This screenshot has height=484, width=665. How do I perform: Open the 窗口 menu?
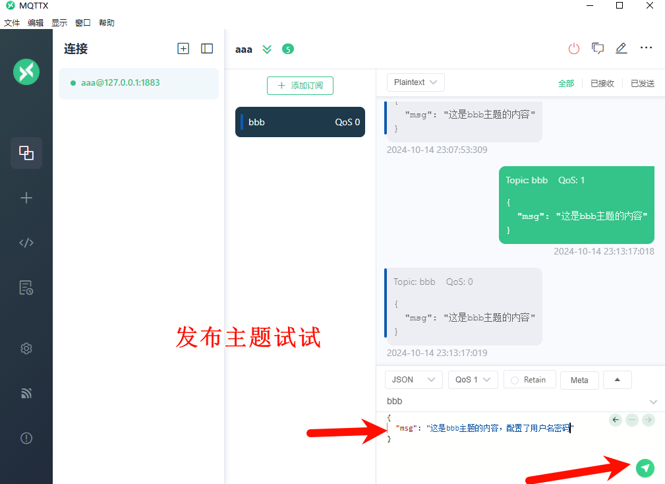tap(83, 23)
